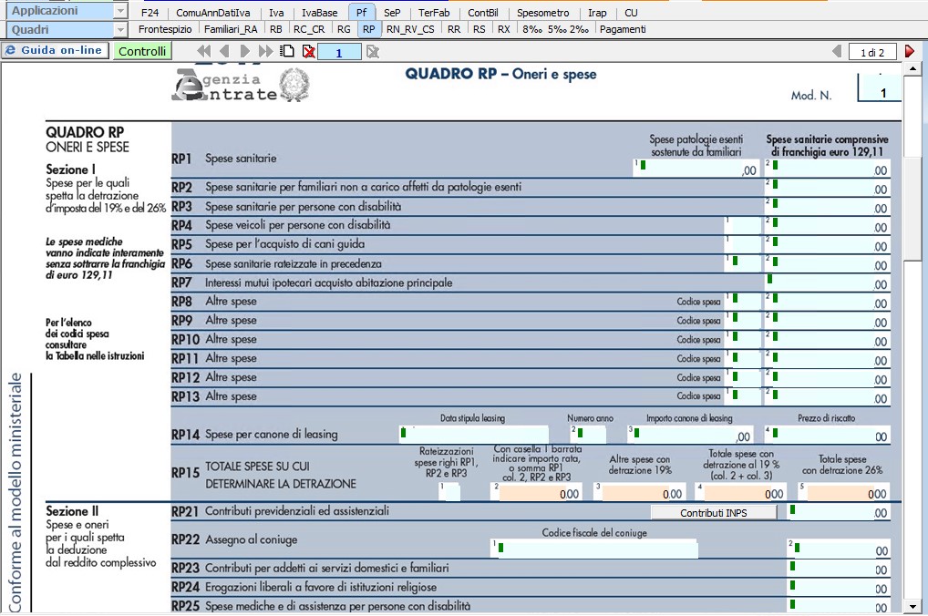This screenshot has width=928, height=616.
Task: Toggle RP4 column 1 checkbox
Action: coord(743,225)
